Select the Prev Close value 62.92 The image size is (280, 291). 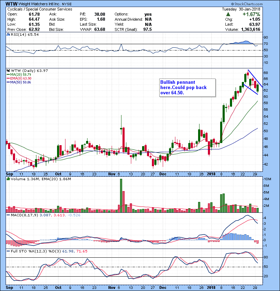[x=34, y=29]
